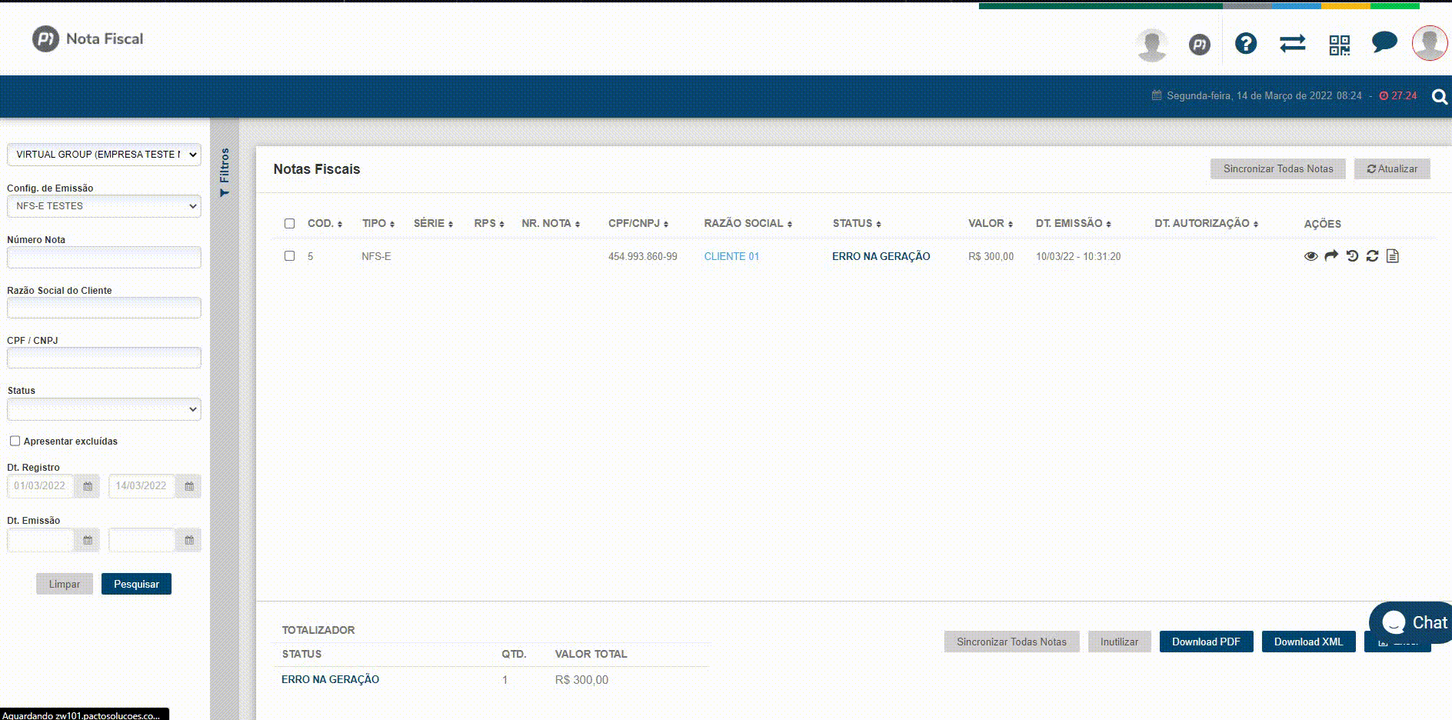Screen dimensions: 1452x720
Task: Click the two-arrows swap icon in header
Action: 1292,44
